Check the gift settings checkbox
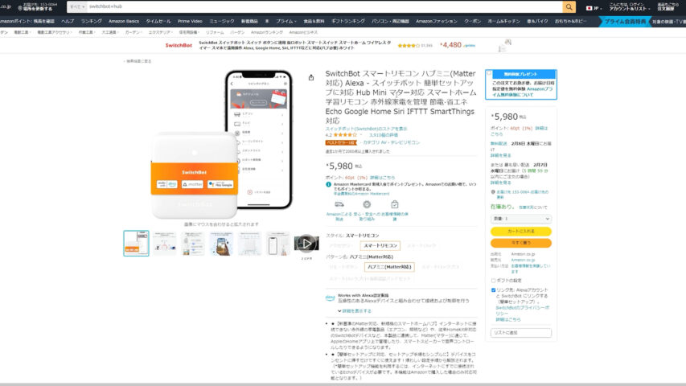 pyautogui.click(x=493, y=280)
